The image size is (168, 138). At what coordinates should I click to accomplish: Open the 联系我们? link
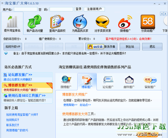click(13, 125)
